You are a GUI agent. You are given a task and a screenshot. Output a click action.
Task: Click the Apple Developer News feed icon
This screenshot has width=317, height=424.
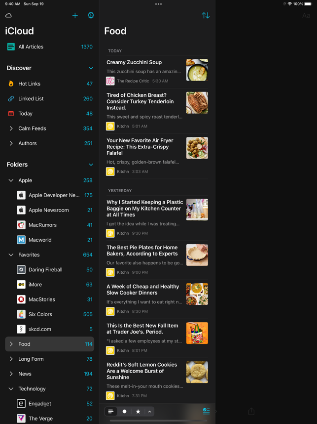point(21,195)
